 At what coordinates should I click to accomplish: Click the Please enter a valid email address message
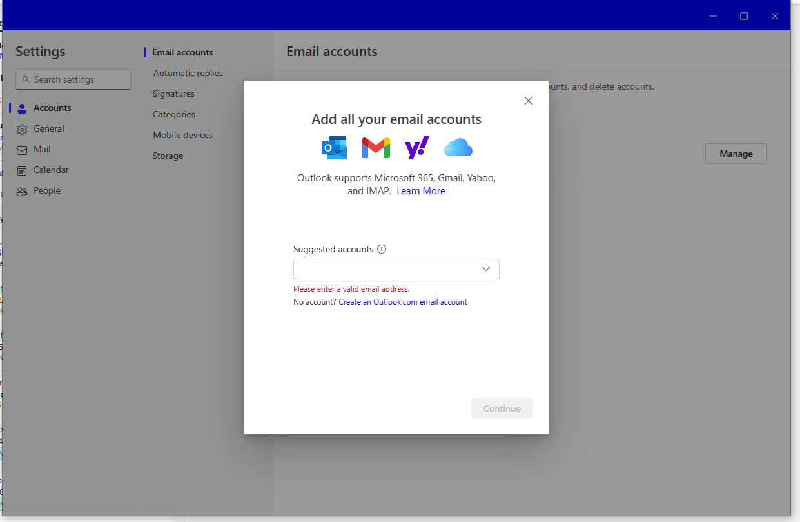351,289
